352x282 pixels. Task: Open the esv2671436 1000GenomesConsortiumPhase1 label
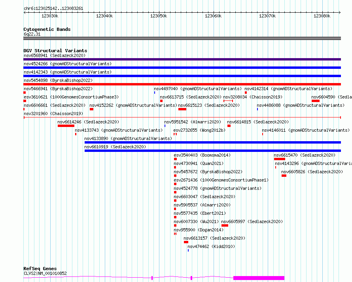coord(221,180)
